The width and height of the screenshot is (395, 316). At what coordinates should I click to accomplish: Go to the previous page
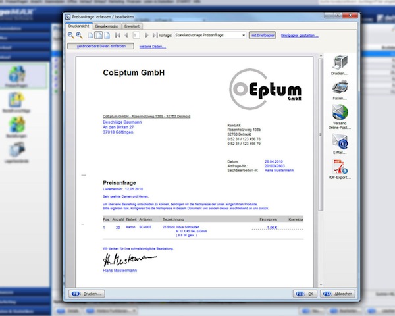126,36
